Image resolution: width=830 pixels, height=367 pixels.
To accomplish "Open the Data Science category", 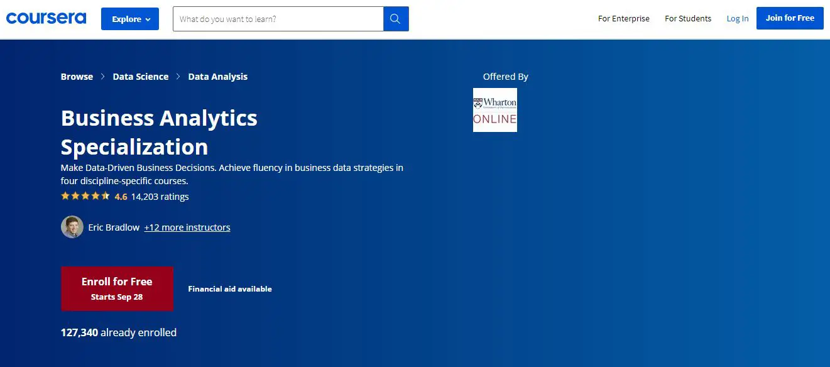I will coord(140,76).
